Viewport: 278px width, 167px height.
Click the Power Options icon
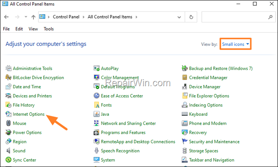(x=8, y=132)
